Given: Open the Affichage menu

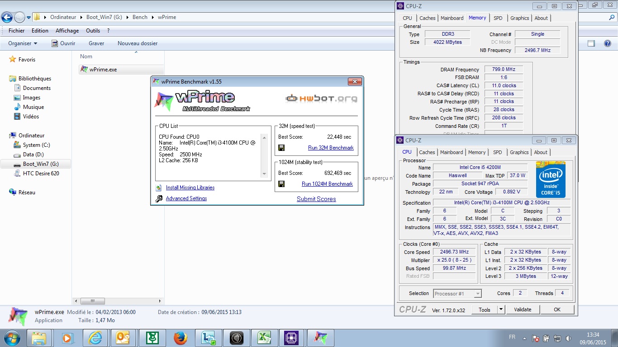Looking at the screenshot, I should (67, 31).
